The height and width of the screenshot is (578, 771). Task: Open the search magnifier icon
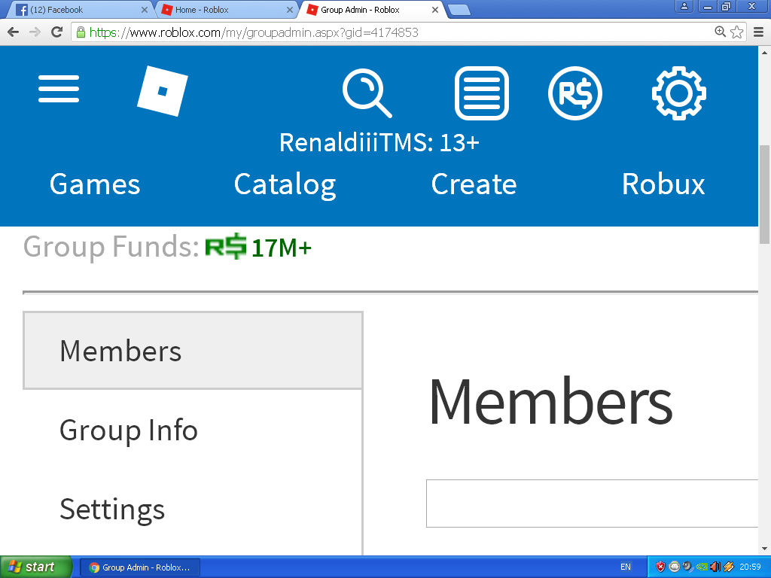[x=367, y=93]
